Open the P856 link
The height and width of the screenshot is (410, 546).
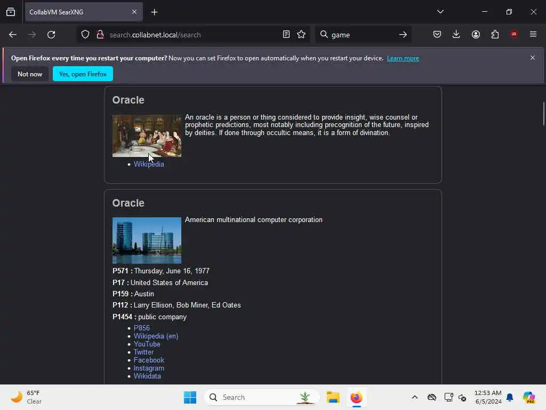[x=142, y=328]
